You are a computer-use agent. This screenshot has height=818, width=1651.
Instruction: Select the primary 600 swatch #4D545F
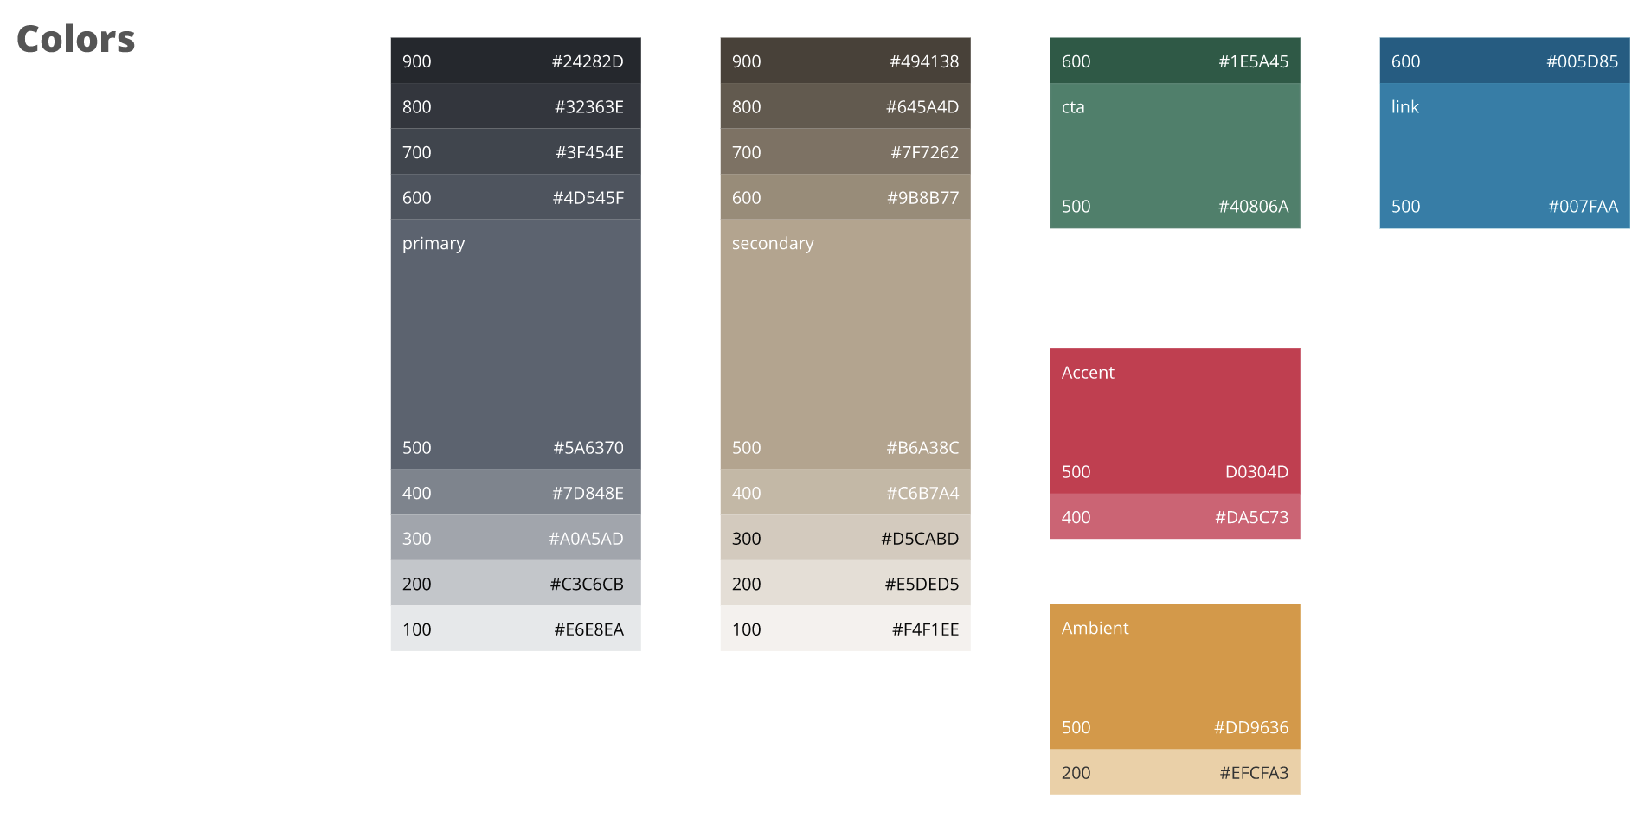pos(515,197)
